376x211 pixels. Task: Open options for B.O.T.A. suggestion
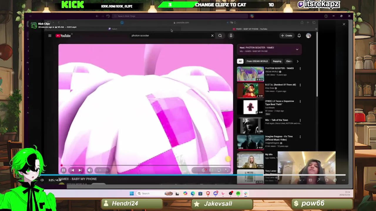(300, 85)
